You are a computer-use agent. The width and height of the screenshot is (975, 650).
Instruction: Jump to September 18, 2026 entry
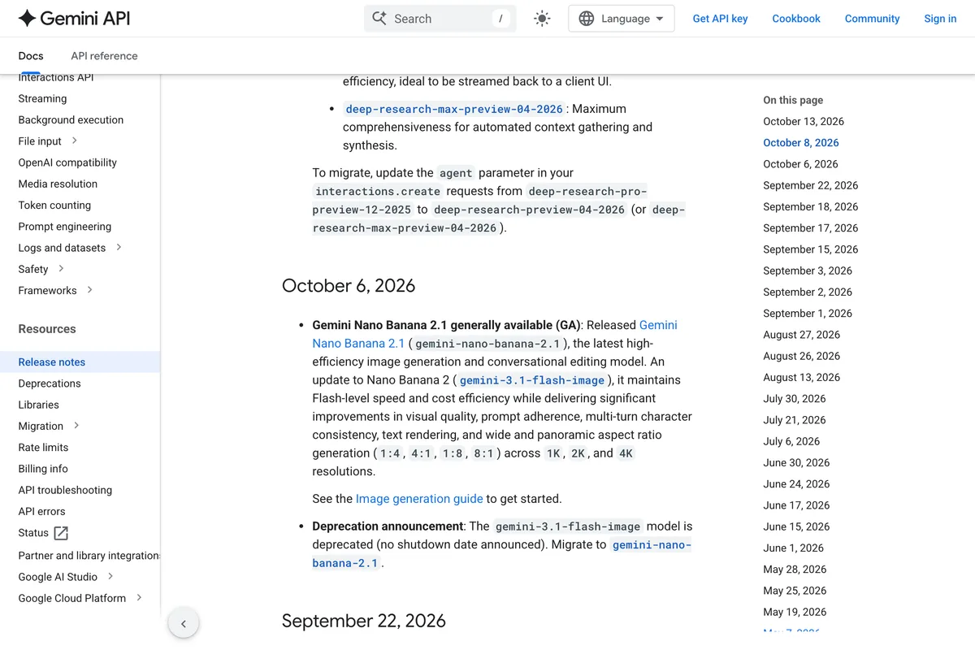[811, 206]
